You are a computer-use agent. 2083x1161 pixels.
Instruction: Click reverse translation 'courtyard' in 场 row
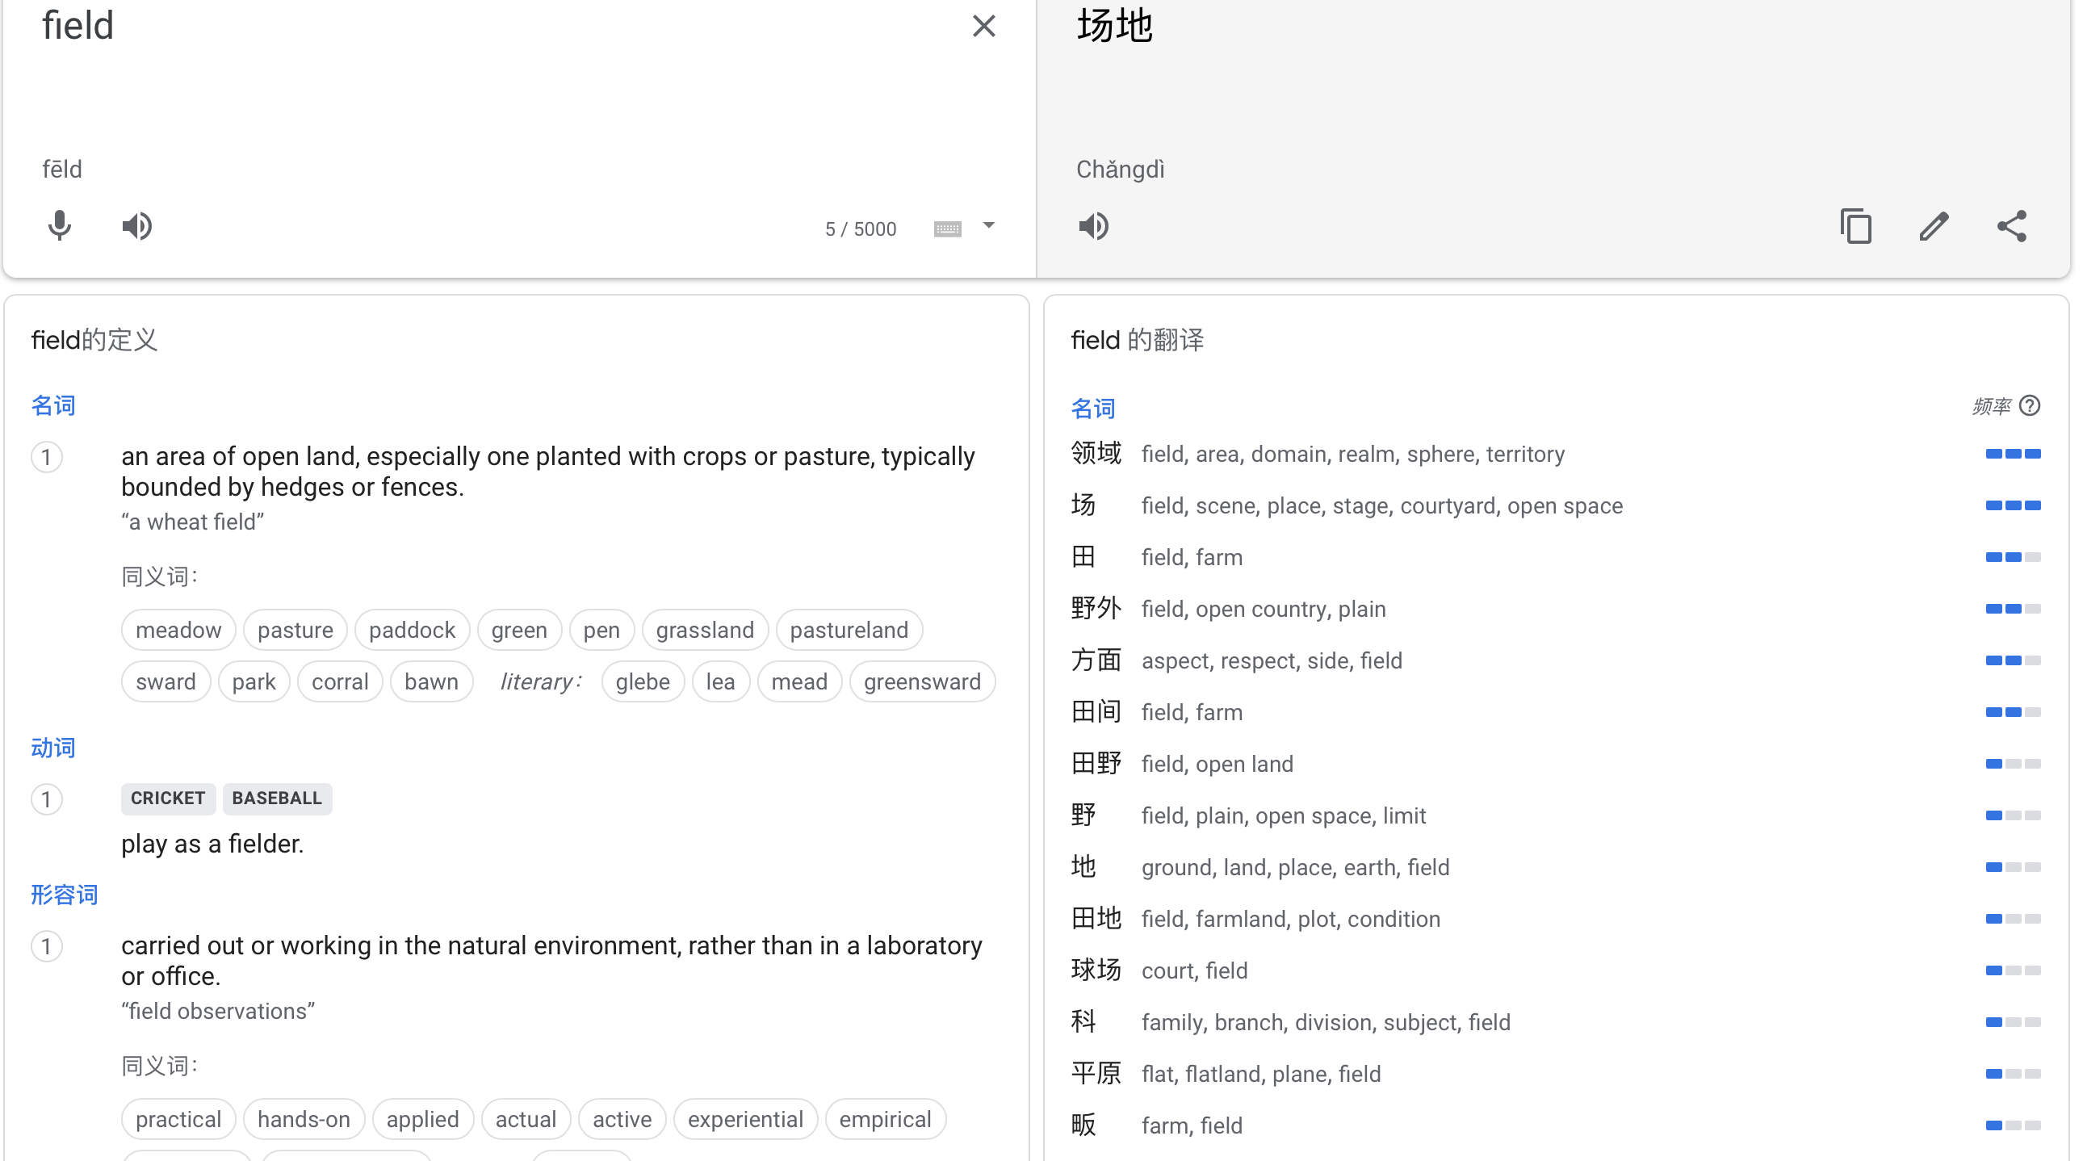[x=1448, y=506]
